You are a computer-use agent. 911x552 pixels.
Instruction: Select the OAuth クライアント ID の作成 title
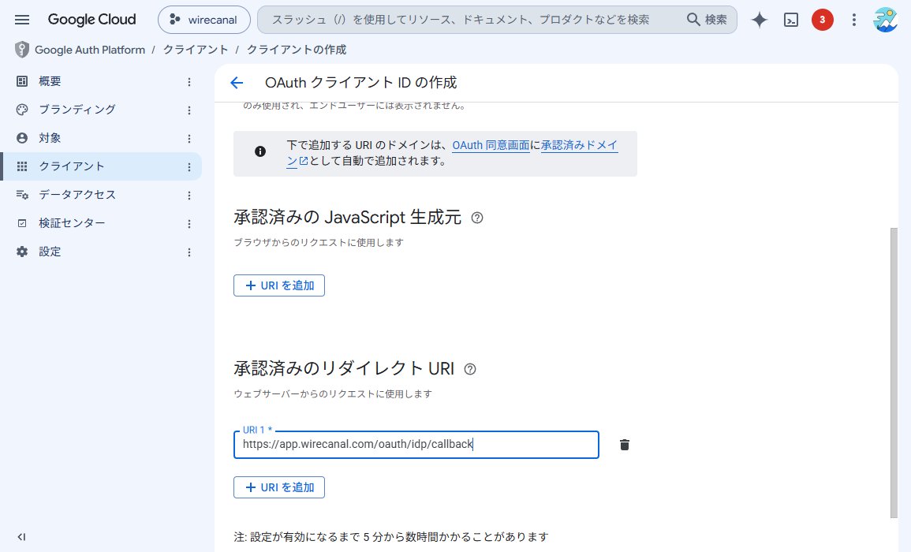(360, 83)
